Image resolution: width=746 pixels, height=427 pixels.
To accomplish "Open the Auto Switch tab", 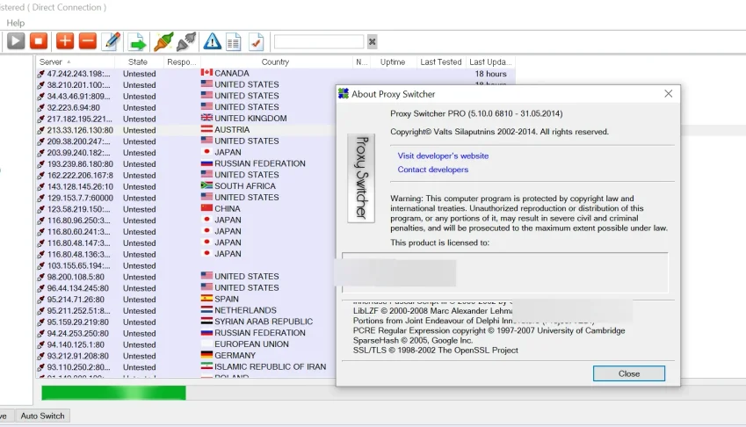I will click(42, 416).
